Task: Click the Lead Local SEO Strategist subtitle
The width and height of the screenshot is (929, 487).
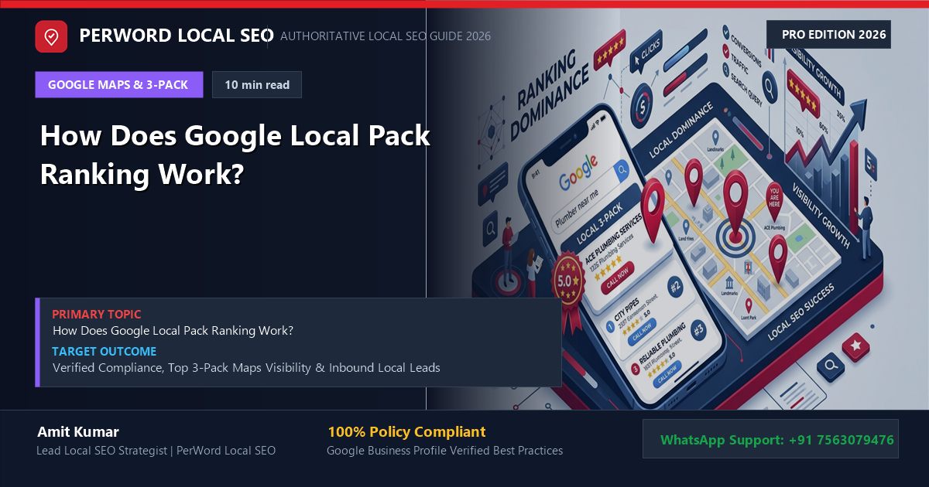Action: tap(156, 451)
